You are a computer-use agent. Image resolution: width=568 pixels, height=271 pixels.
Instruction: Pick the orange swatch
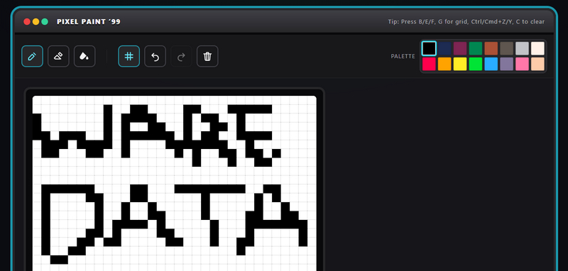point(444,64)
